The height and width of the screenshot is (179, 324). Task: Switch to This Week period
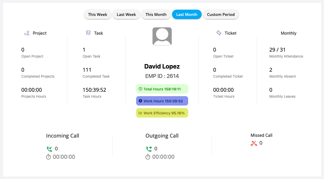(x=98, y=15)
